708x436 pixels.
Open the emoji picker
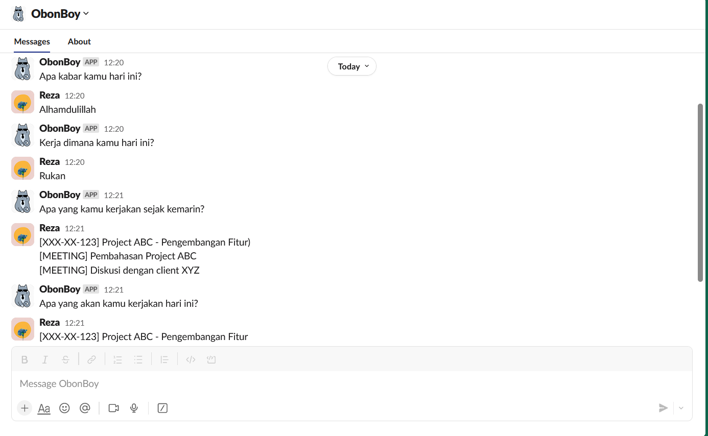64,408
